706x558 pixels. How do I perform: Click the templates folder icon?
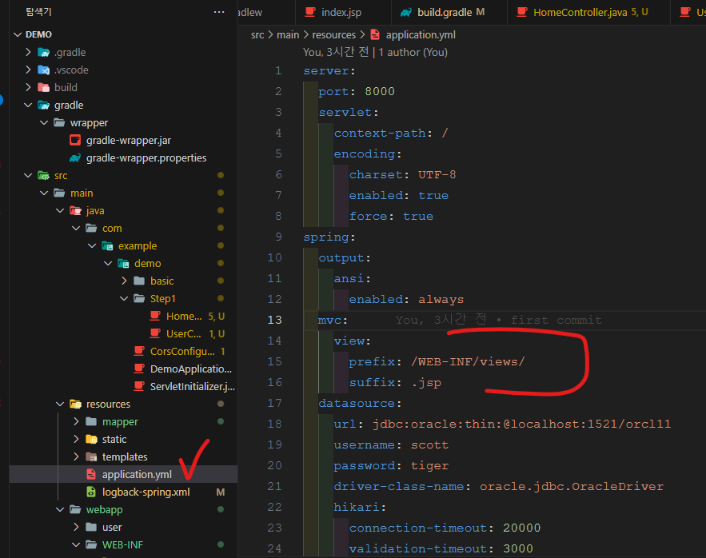click(x=91, y=456)
